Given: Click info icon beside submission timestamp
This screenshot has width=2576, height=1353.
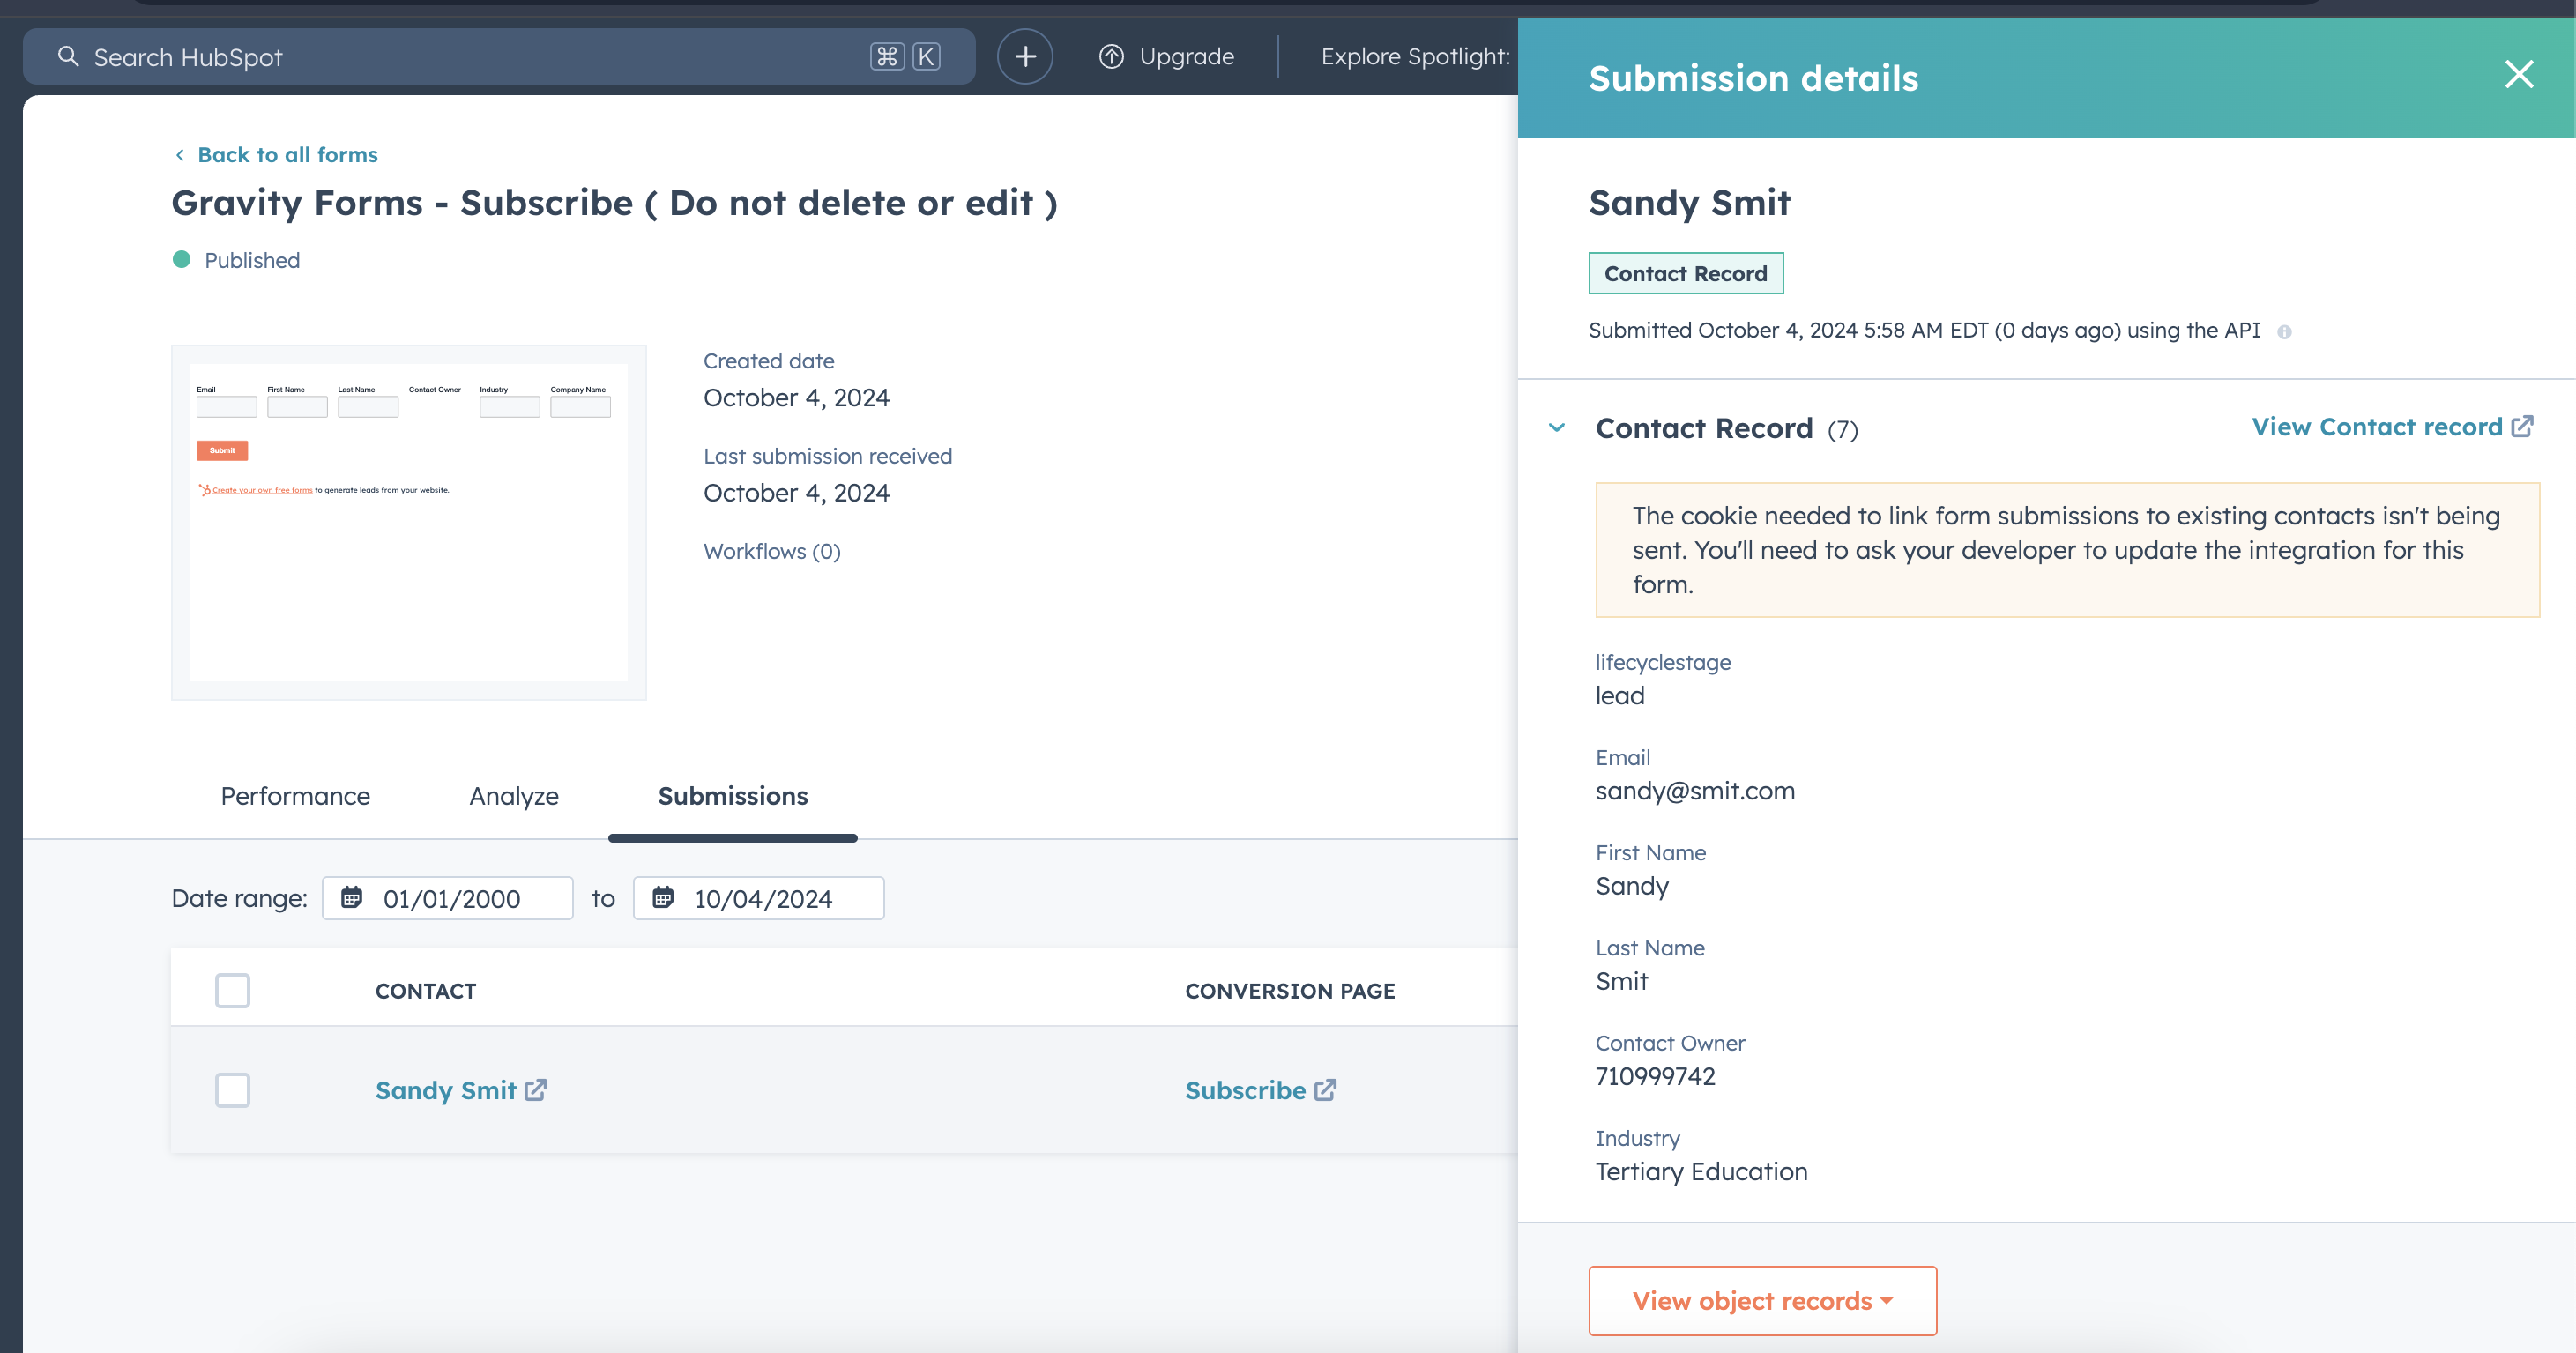Looking at the screenshot, I should click(2284, 332).
